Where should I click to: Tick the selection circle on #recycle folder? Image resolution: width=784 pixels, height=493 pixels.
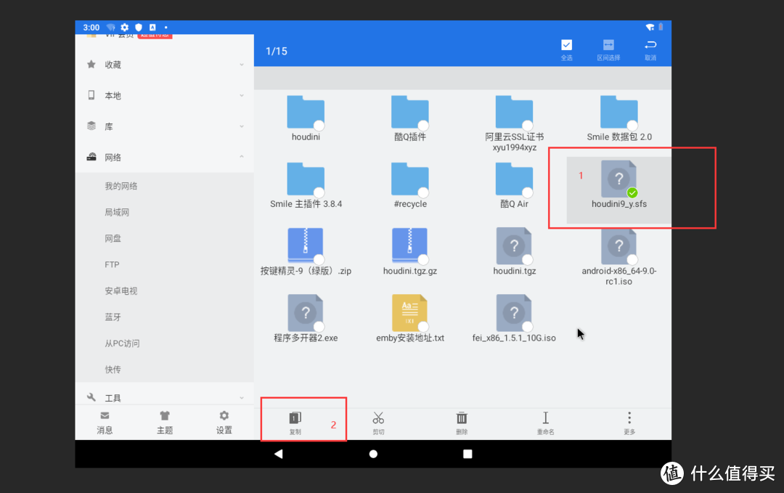[423, 192]
